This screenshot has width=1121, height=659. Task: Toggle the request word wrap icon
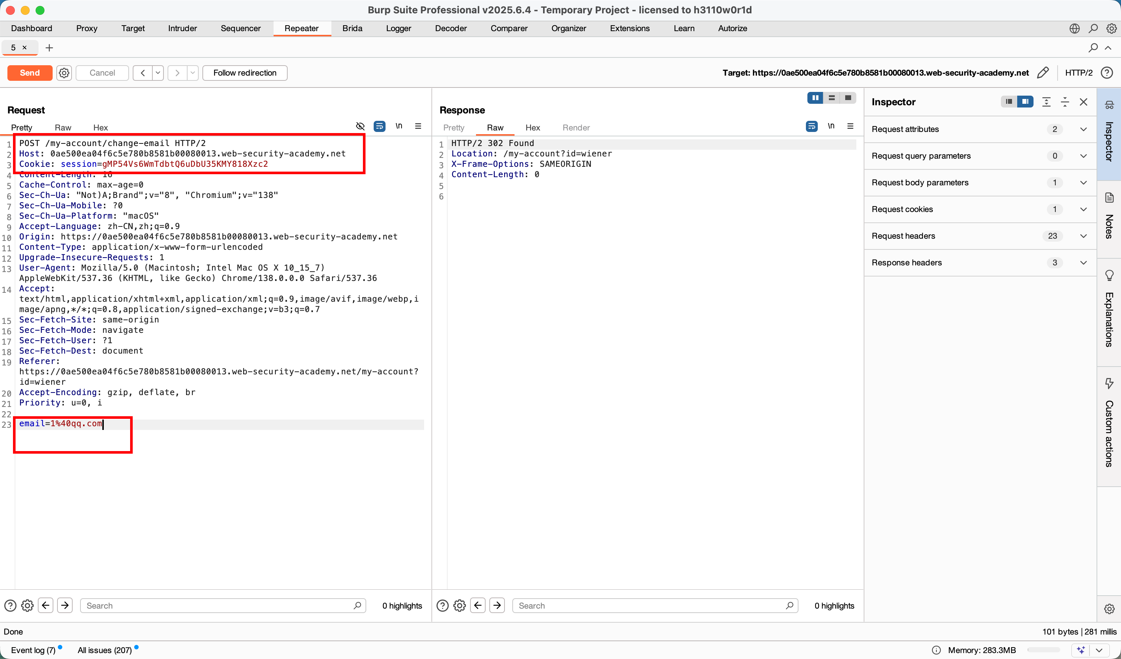pyautogui.click(x=380, y=126)
